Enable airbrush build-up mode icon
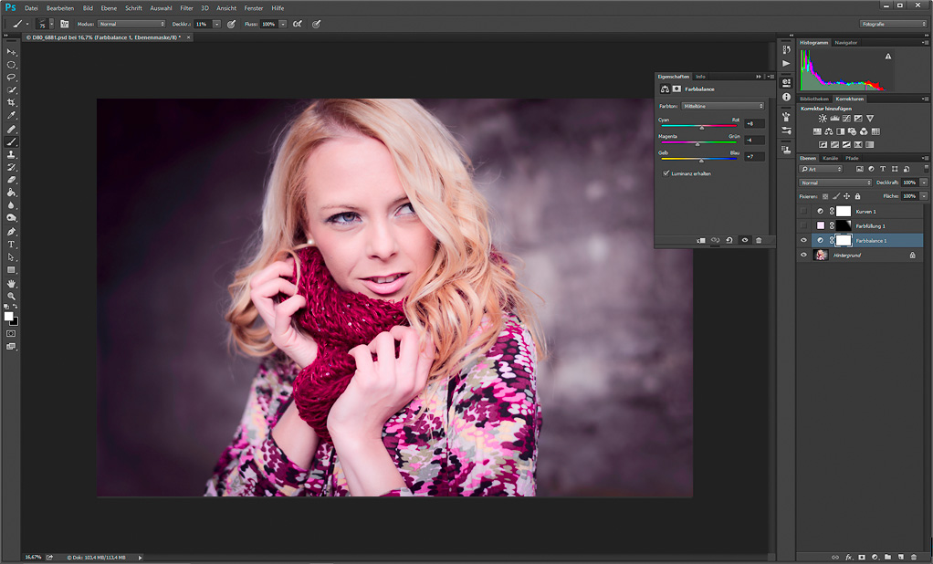 point(297,24)
